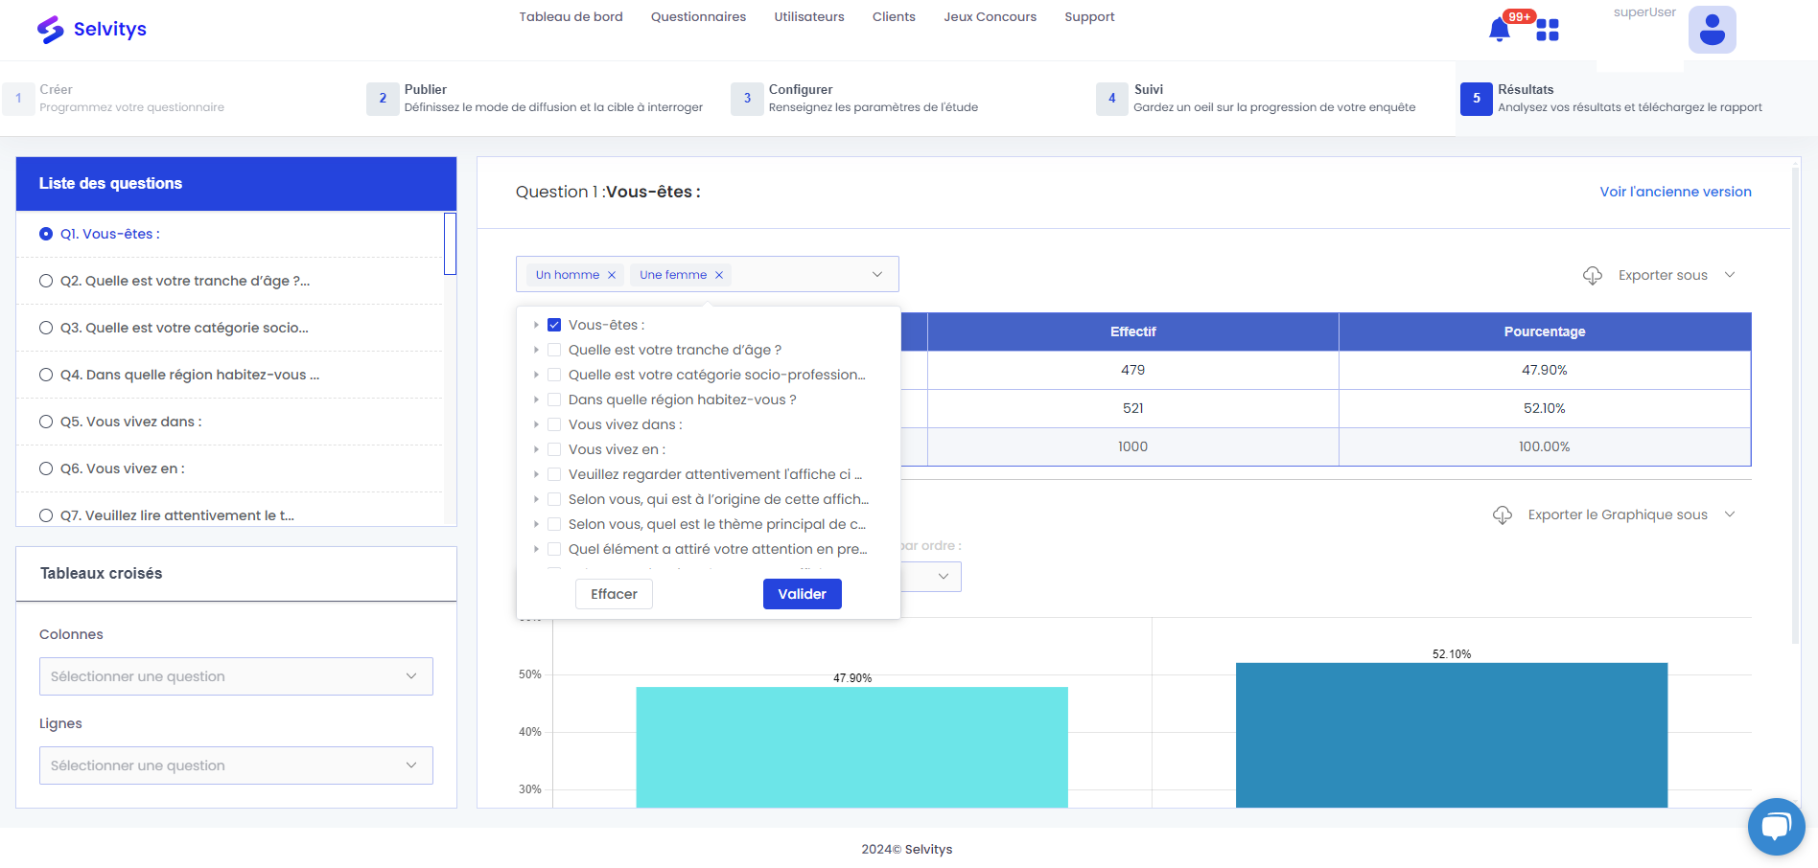Open the filter tags dropdown arrow

(877, 275)
